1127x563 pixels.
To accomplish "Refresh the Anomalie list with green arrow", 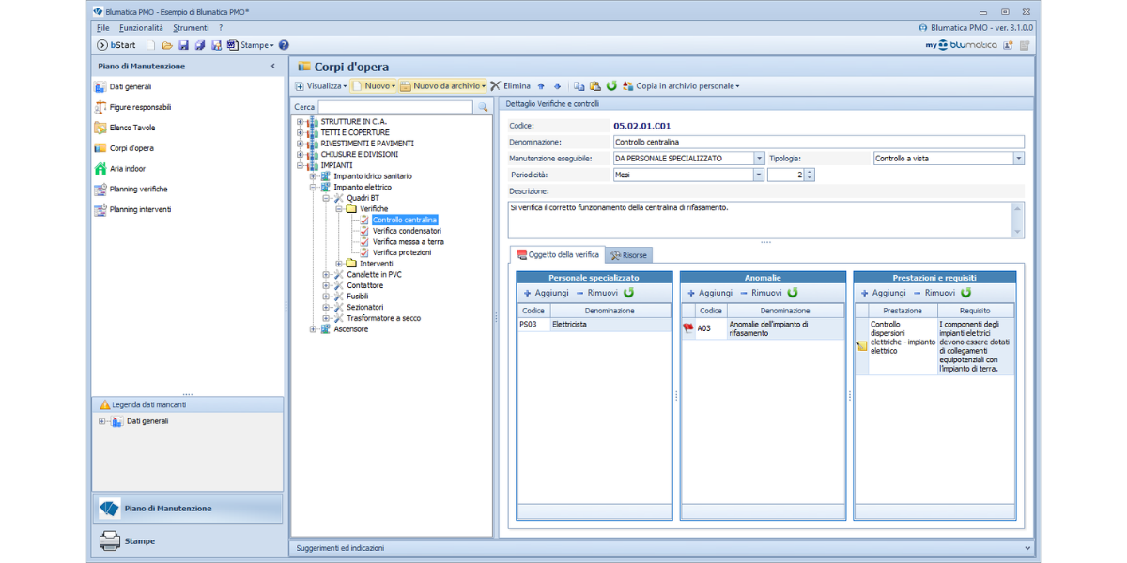I will [x=793, y=293].
